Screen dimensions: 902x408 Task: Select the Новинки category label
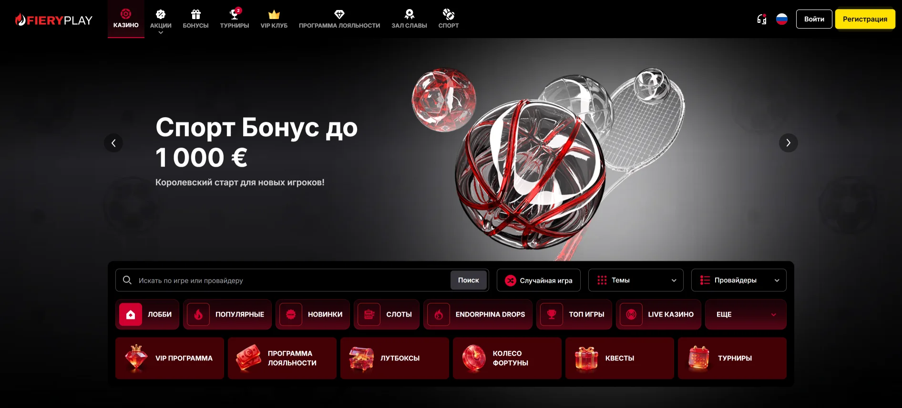[325, 315]
